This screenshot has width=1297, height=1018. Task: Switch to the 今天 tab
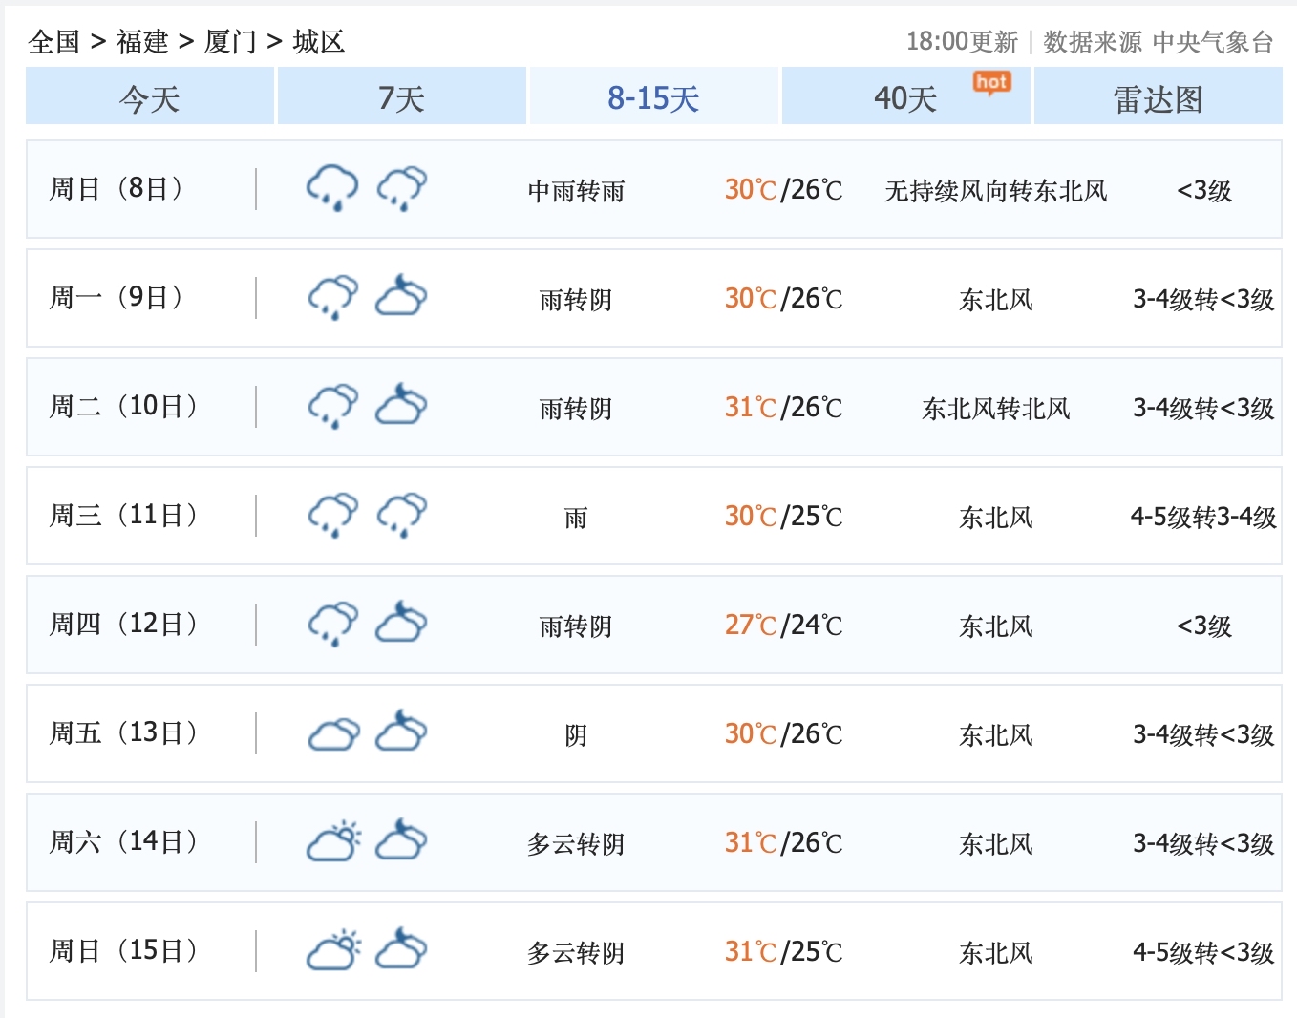(149, 96)
